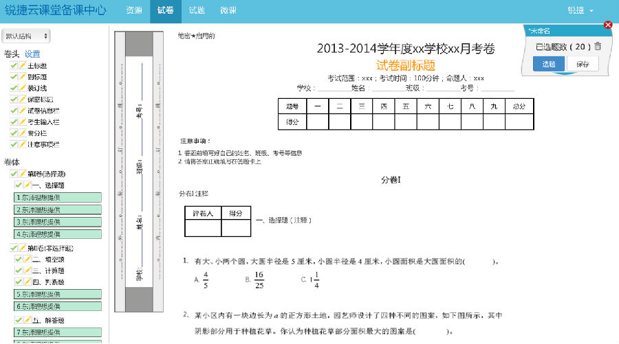
Task: Uncheck the 副标题 checkbox
Action: click(14, 77)
